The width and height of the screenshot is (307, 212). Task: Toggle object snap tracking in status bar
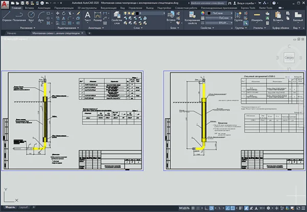228,208
